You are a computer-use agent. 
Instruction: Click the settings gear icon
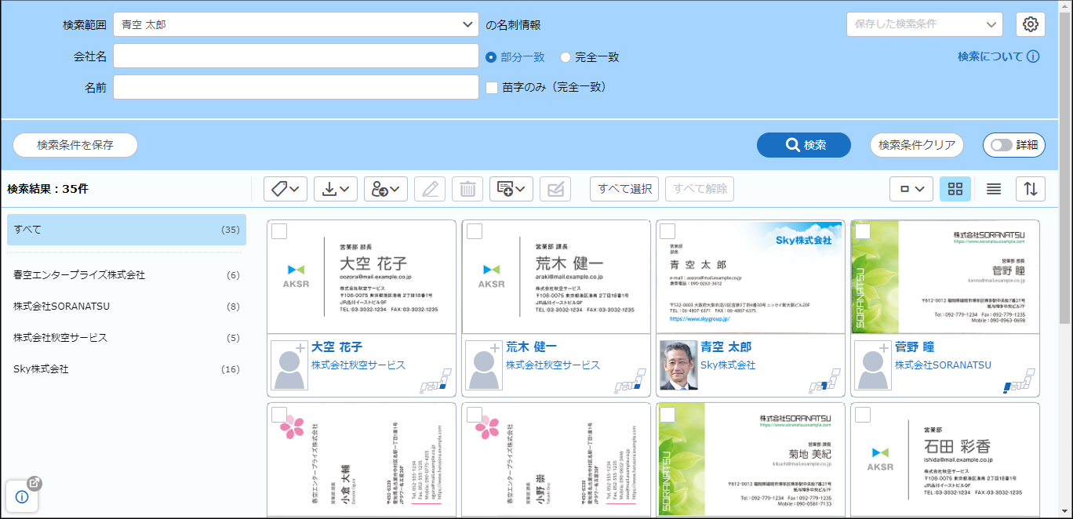point(1031,24)
